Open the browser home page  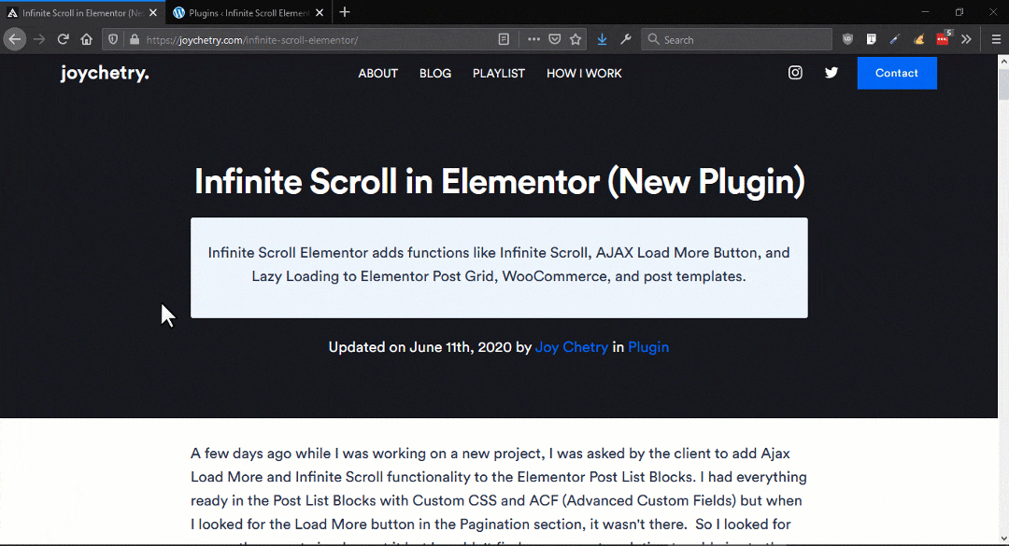pyautogui.click(x=86, y=39)
